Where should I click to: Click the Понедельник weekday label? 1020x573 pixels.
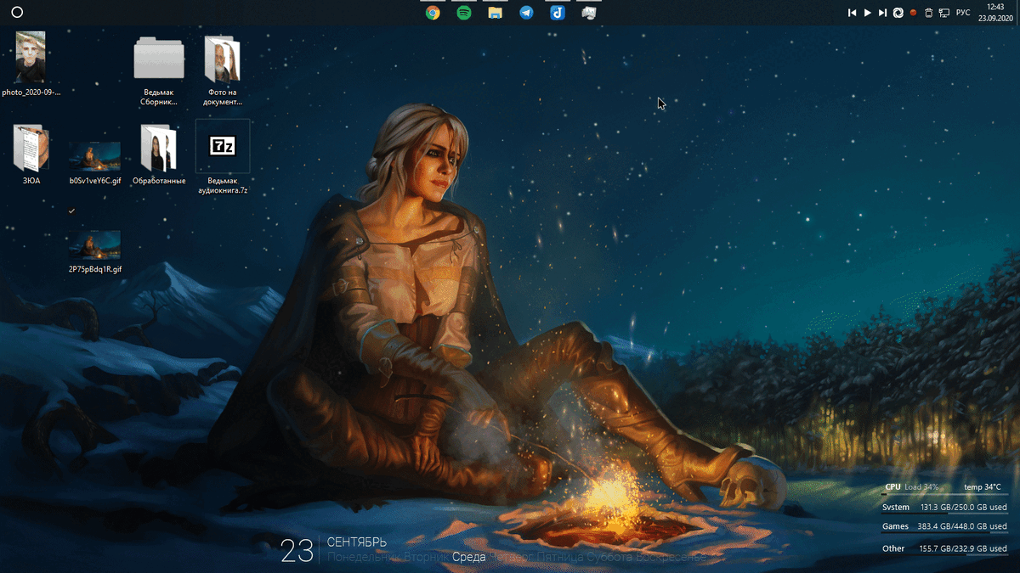point(363,557)
